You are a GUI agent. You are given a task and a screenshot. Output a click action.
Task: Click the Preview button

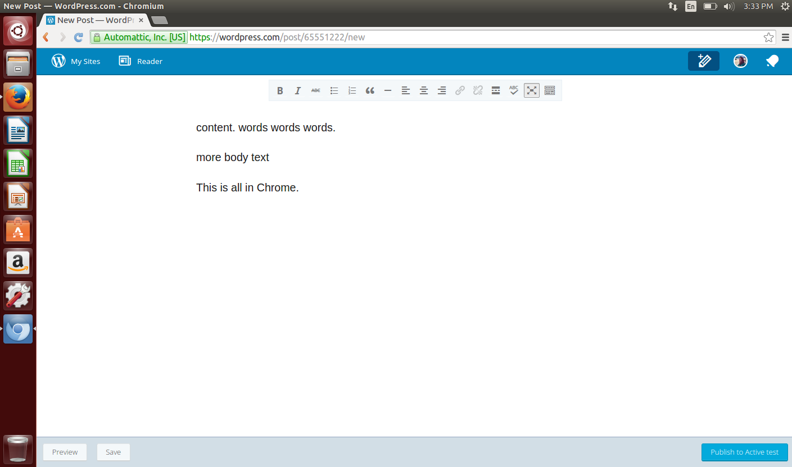65,452
